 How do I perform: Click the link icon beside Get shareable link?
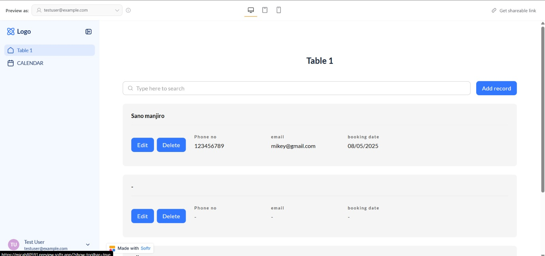tap(494, 11)
